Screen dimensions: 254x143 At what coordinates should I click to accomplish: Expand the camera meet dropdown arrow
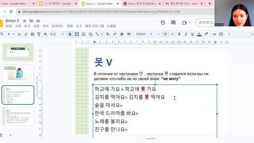coord(190,23)
